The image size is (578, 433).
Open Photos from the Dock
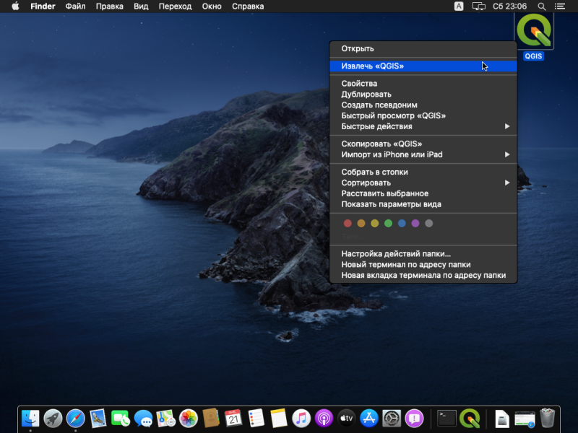pyautogui.click(x=189, y=419)
